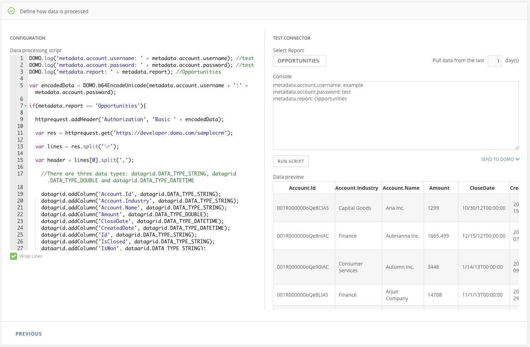Image resolution: width=530 pixels, height=347 pixels.
Task: Place cursor on the b64EncodeUnicode code line
Action: tap(138, 89)
